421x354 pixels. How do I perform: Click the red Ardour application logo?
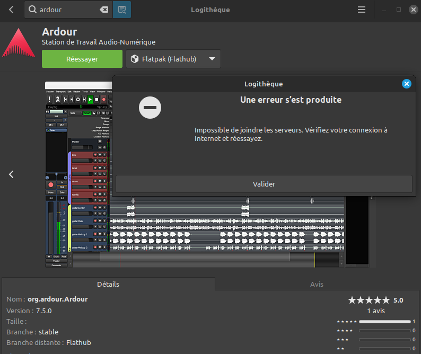(x=19, y=42)
